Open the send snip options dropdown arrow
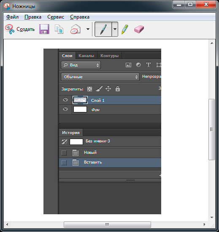219x232 pixels. pos(88,29)
